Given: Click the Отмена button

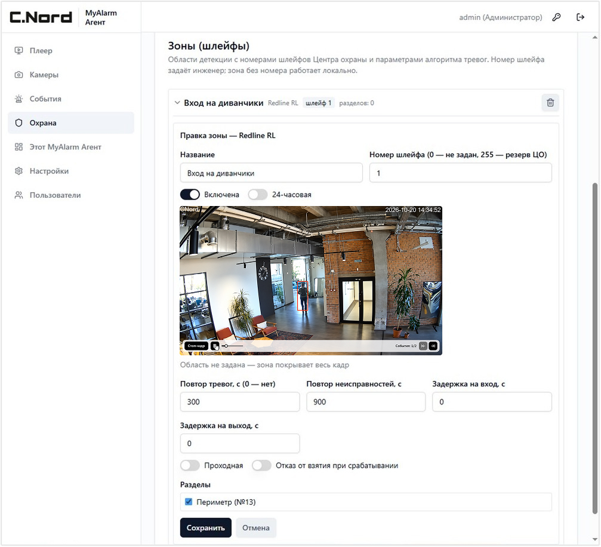Looking at the screenshot, I should click(255, 528).
